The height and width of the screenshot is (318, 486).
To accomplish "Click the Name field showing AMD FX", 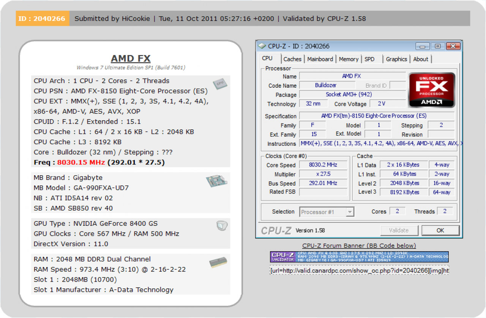I will [352, 76].
